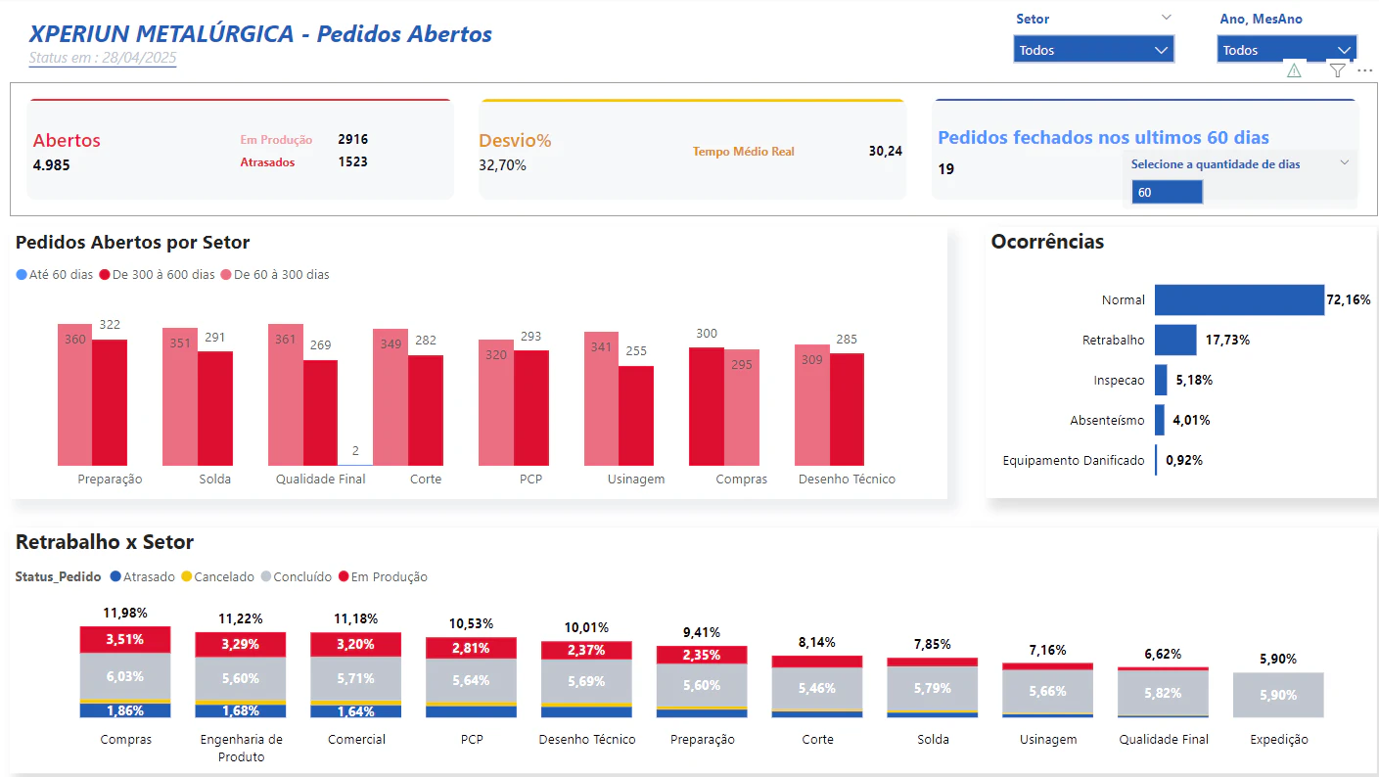1379x777 pixels.
Task: Select the Atrasado legend item
Action: click(x=143, y=577)
